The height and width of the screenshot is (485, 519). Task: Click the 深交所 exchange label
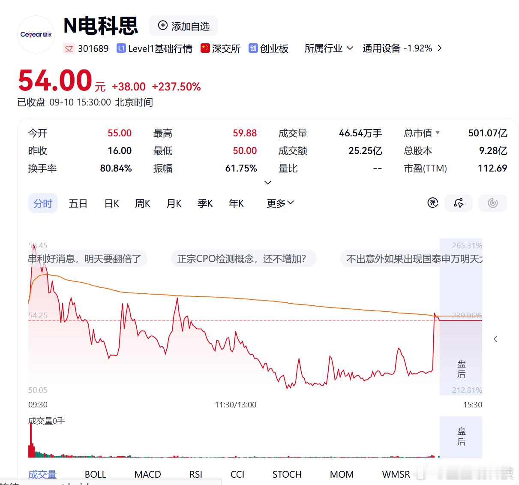coord(226,48)
